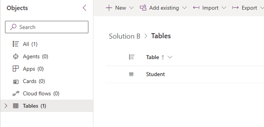Select Tables (1) in sidebar
Screen dimensions: 264x127
(34, 106)
